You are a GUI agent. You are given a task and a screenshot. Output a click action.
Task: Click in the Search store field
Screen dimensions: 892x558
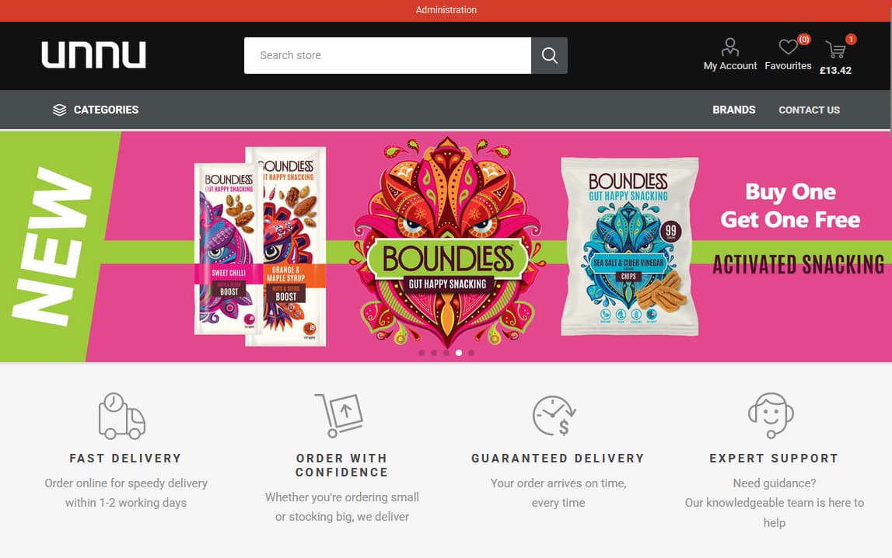[387, 55]
